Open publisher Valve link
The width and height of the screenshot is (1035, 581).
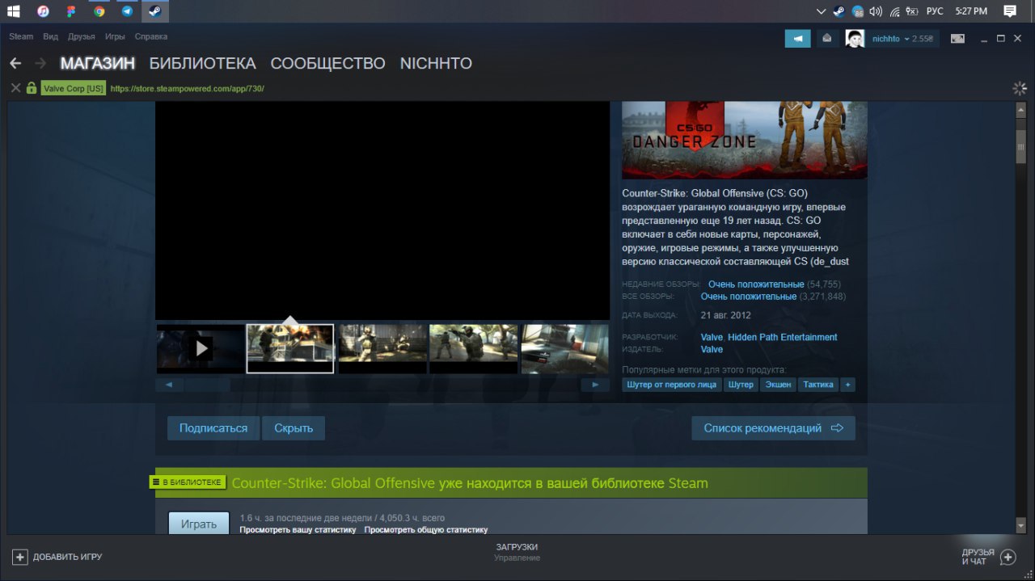click(712, 349)
